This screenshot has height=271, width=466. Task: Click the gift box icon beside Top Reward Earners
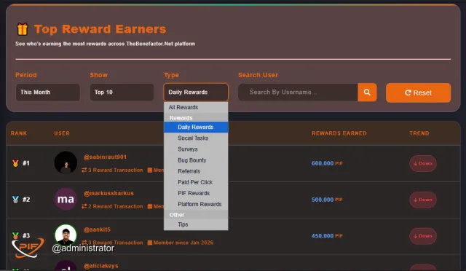tap(23, 29)
